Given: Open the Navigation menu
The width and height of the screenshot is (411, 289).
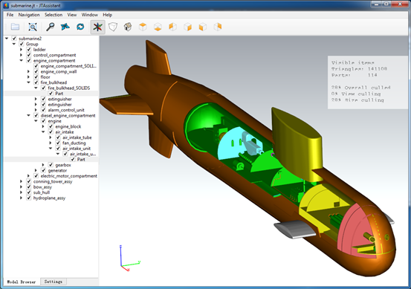Looking at the screenshot, I should (29, 15).
